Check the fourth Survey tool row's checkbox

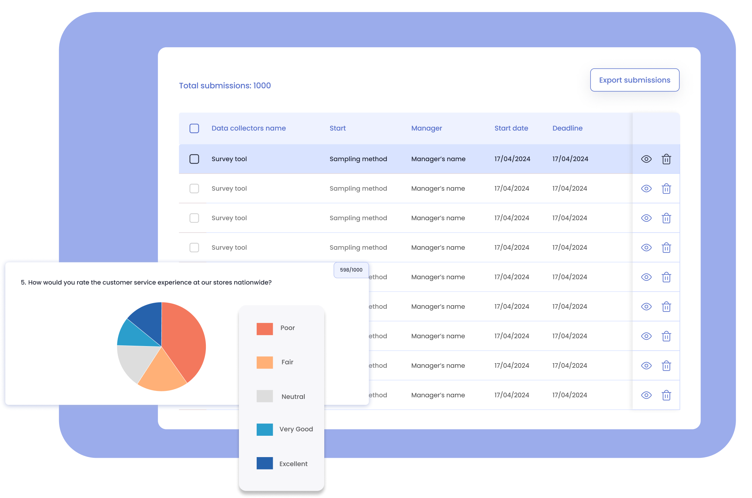click(x=194, y=248)
